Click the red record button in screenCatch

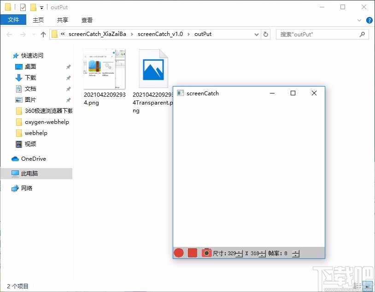(x=178, y=253)
